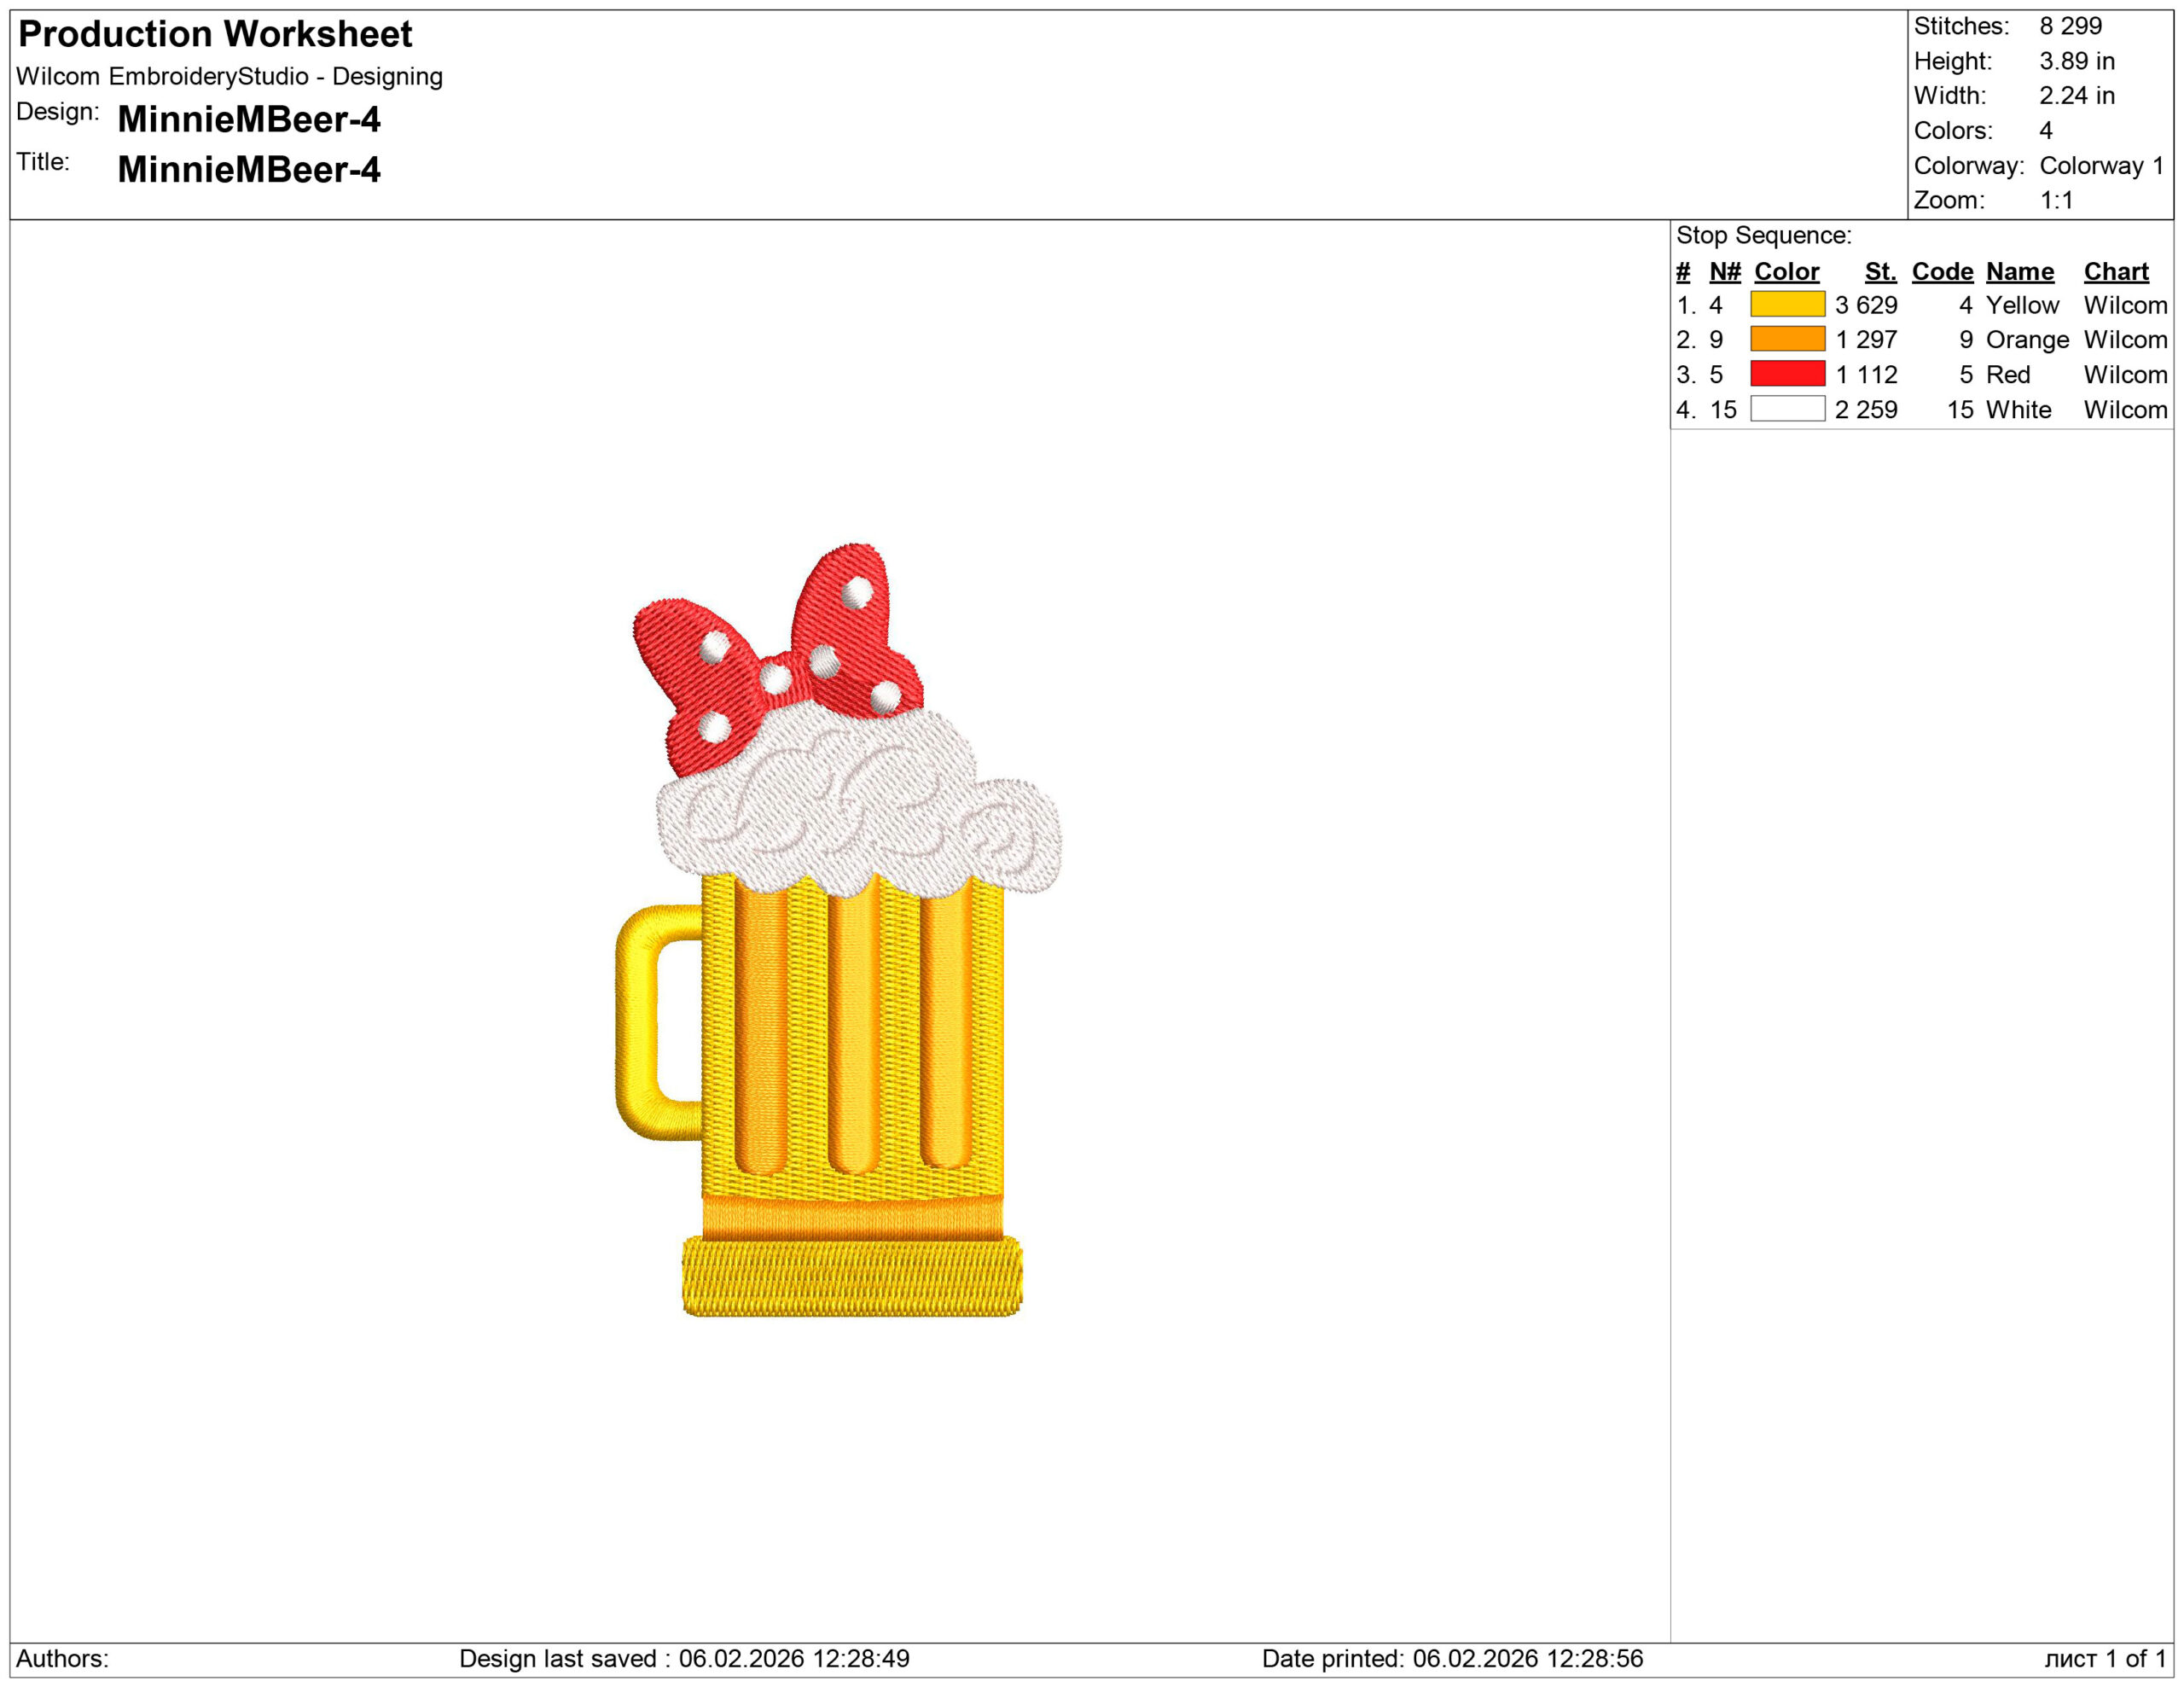
Task: Click the Colorway 1 value
Action: pos(2101,166)
